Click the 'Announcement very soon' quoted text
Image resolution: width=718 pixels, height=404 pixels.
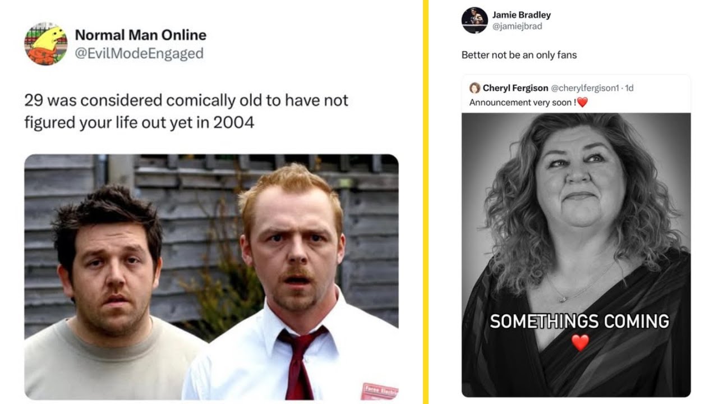point(523,102)
